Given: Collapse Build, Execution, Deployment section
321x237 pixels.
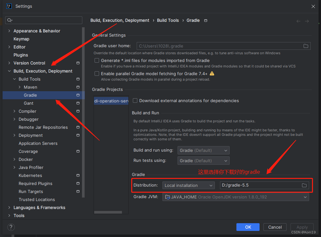Looking at the screenshot, I should tap(9, 71).
